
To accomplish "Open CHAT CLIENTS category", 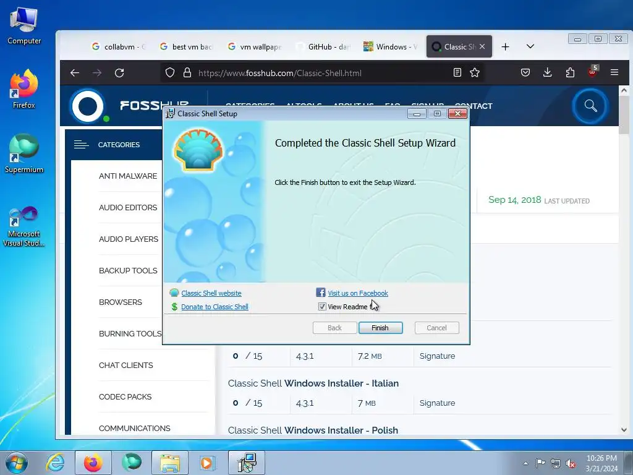I will 126,365.
